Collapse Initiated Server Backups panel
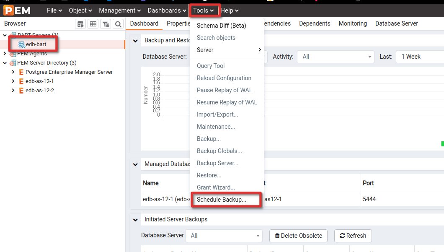Screen dimensions: 444x252 coord(135,220)
